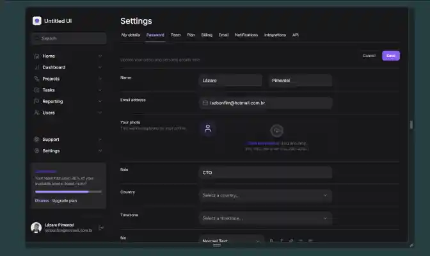Switch to the Billing tab
The image size is (430, 256).
[x=207, y=35]
